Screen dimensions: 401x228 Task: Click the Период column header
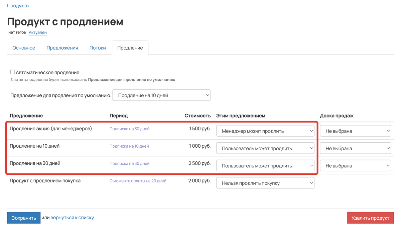[x=119, y=116]
